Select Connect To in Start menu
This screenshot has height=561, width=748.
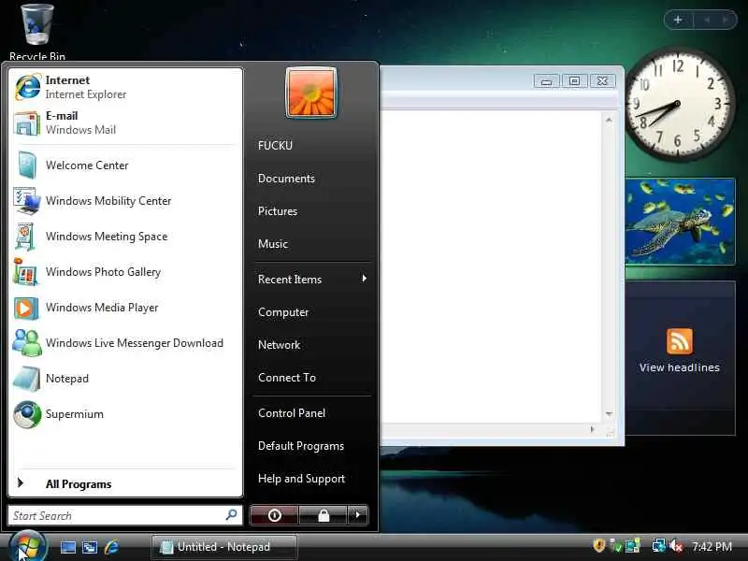click(287, 378)
